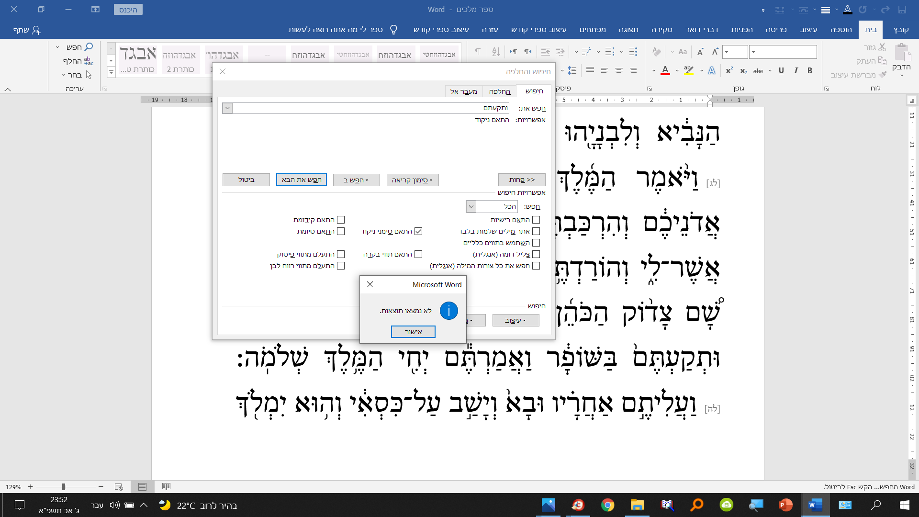Expand the חפש ב dropdown

point(356,180)
